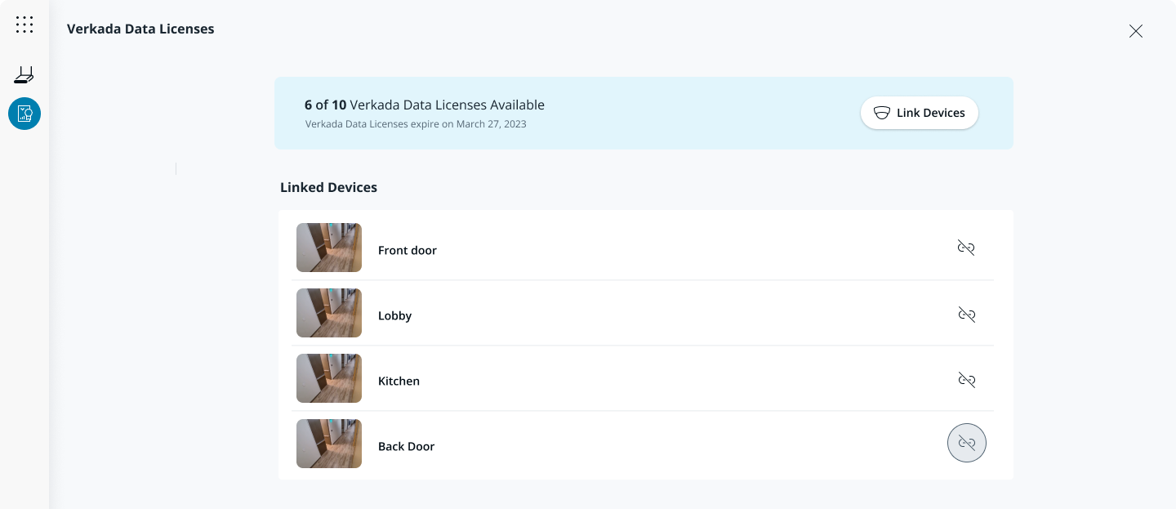Click the Back Door device name
Viewport: 1176px width, 509px height.
406,447
